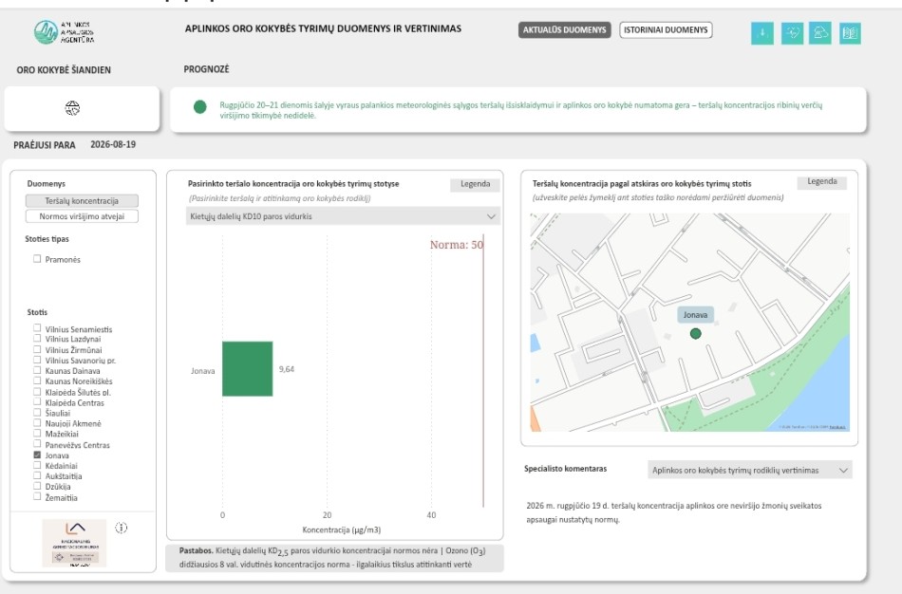This screenshot has width=902, height=594.
Task: Click the globe icon under Oro kokybė šiandien
Action: (x=72, y=107)
